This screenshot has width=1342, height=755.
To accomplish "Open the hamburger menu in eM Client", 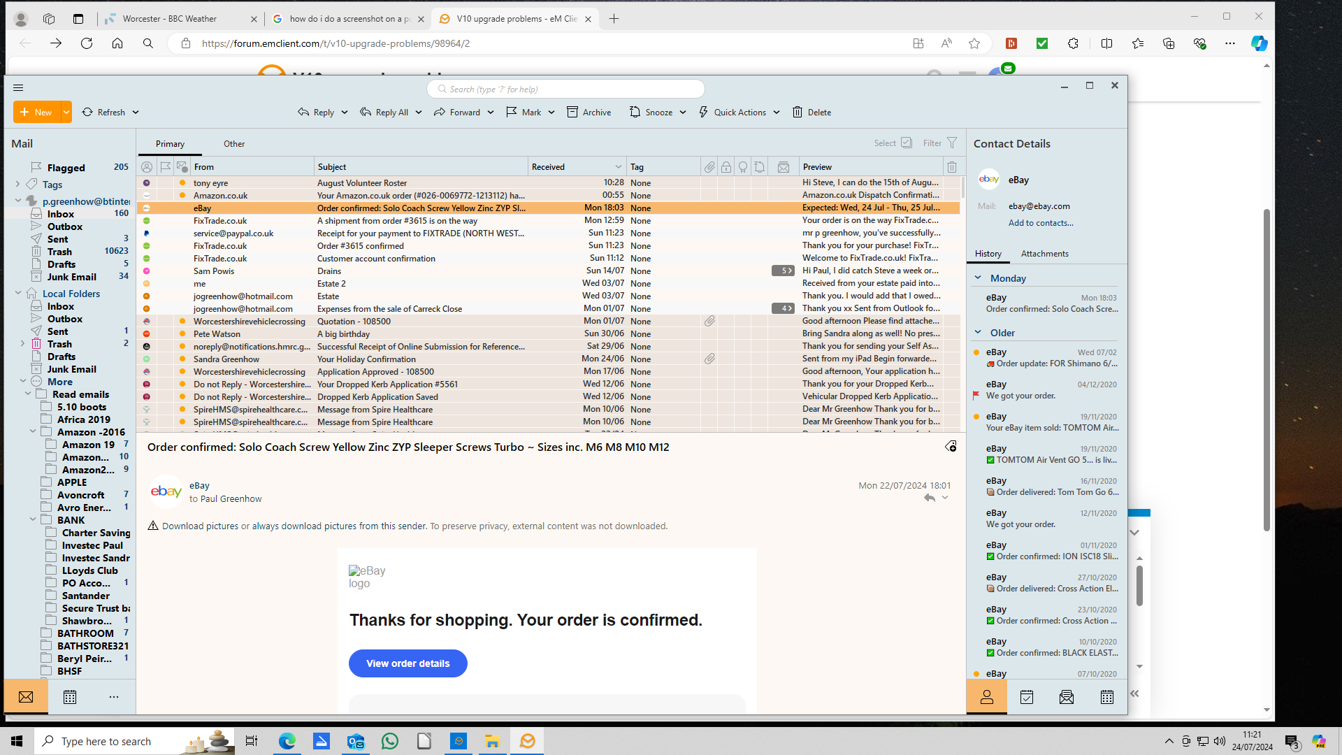I will (18, 88).
